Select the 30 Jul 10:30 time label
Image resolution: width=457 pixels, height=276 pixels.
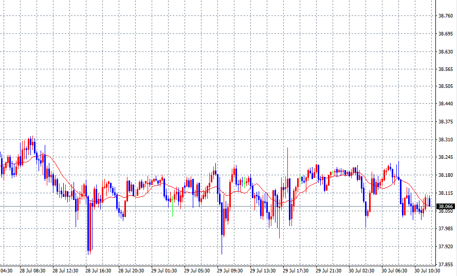pos(427,270)
